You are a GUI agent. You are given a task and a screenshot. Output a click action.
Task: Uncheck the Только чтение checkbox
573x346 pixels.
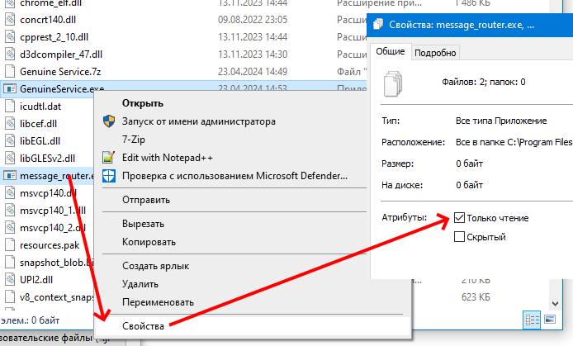pos(459,218)
